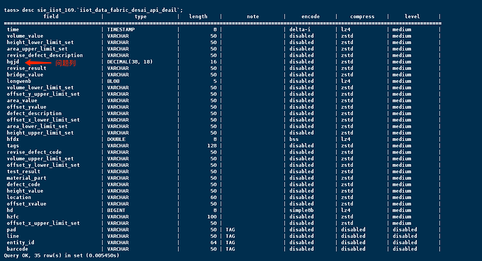Click the 'defect_description' field name
The image size is (482, 261).
tap(34, 113)
